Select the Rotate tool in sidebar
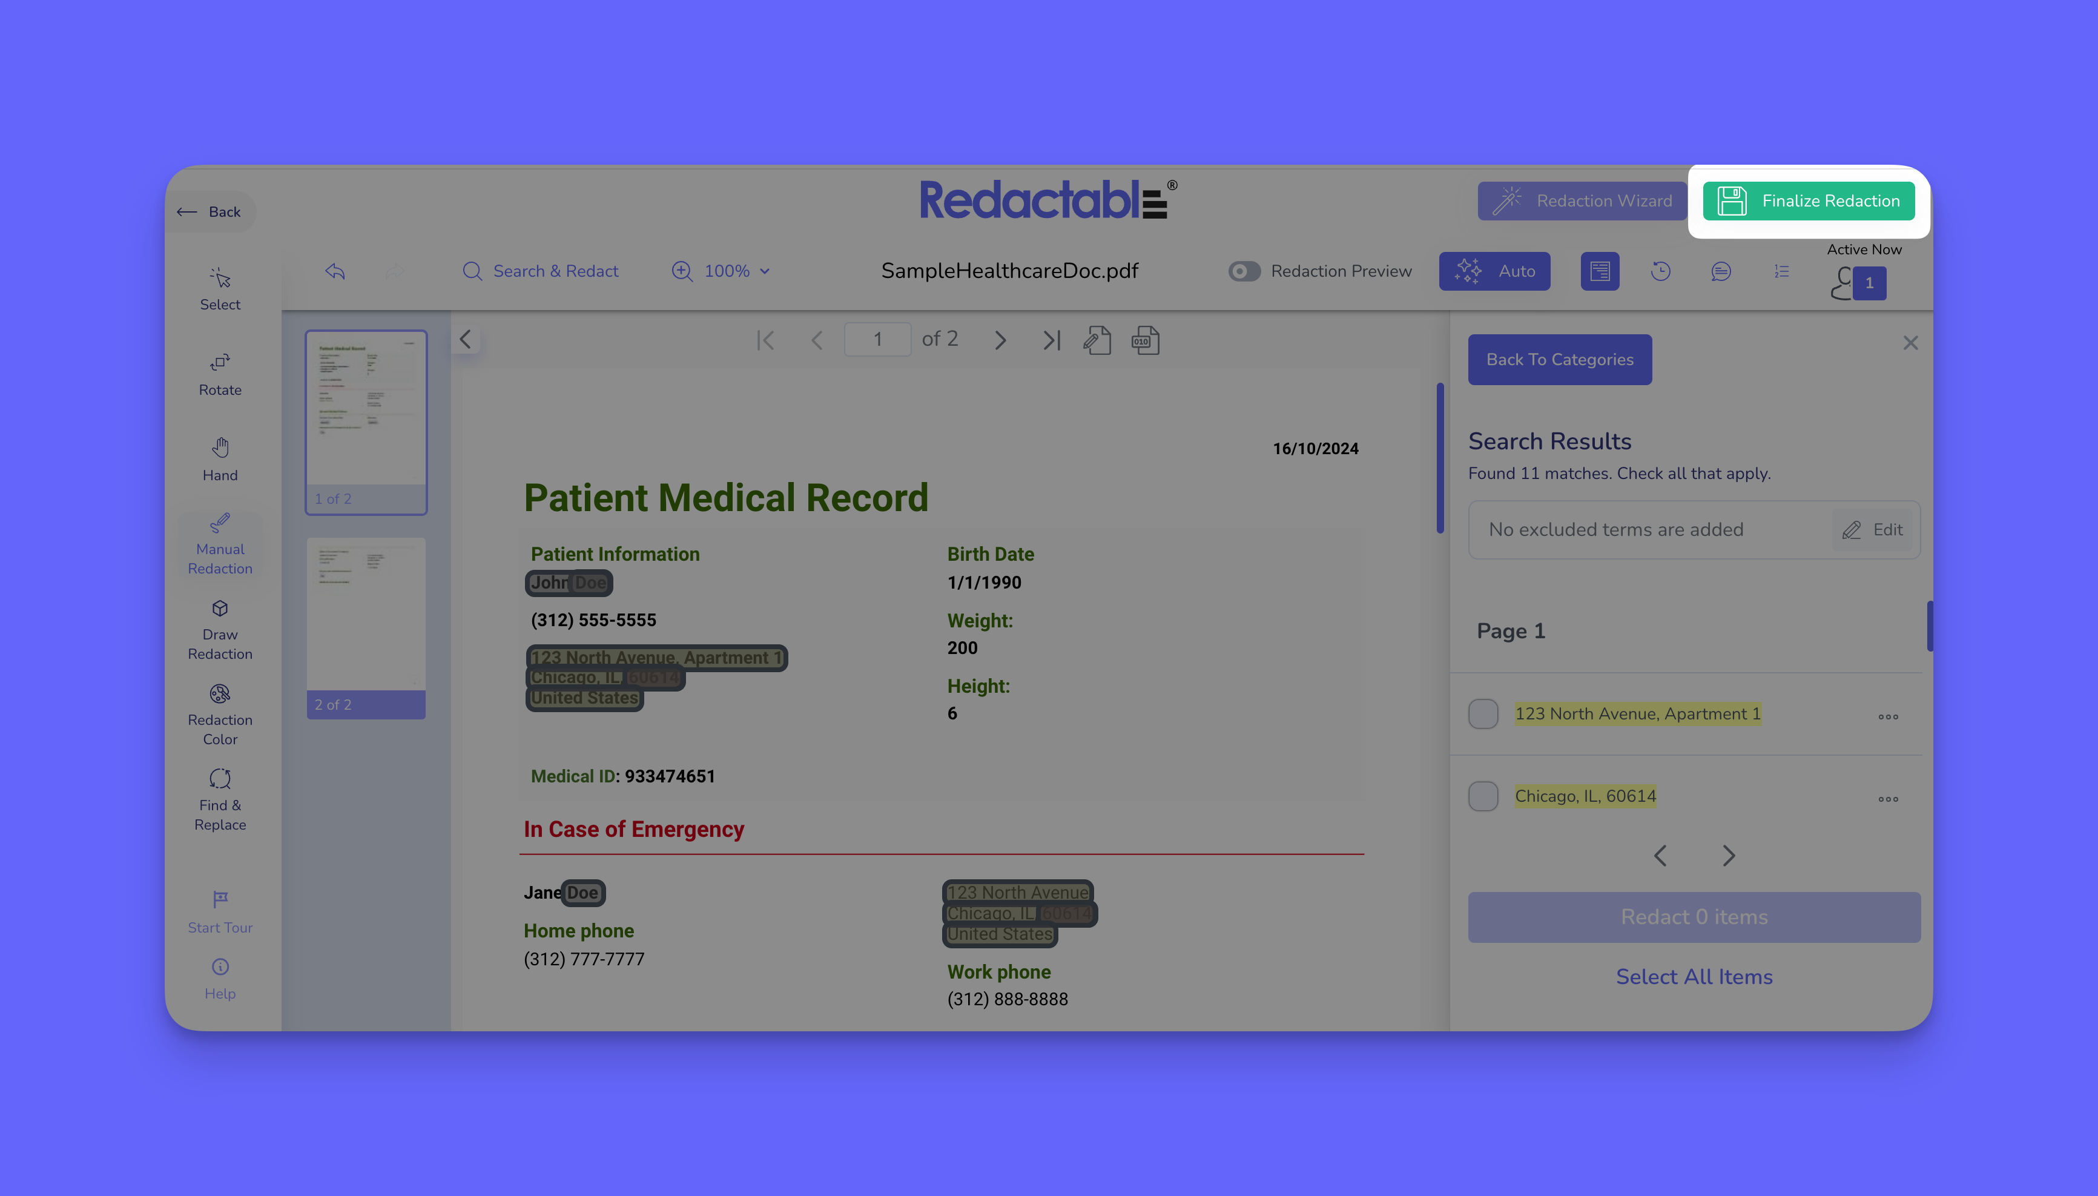 point(220,374)
